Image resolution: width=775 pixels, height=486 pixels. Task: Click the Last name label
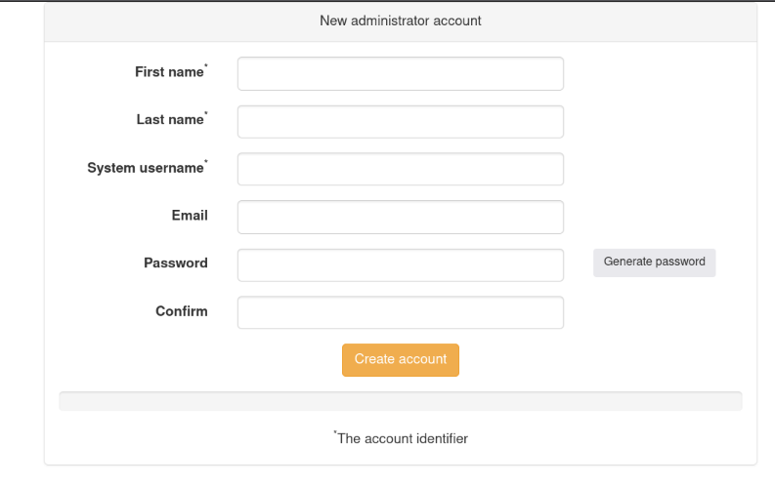168,120
